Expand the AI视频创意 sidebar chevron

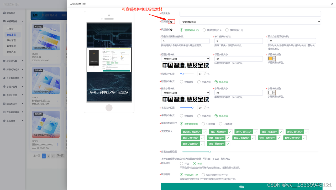(23, 21)
